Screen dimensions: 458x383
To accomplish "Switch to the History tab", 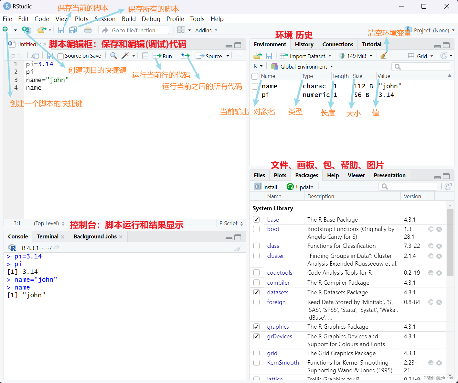I will click(304, 44).
